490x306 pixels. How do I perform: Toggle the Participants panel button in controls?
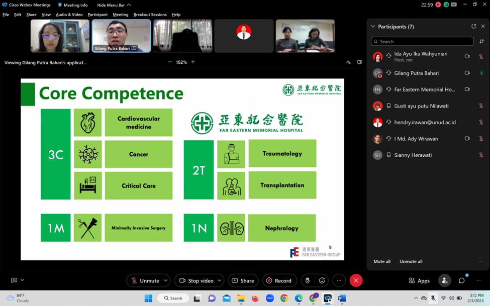point(444,280)
